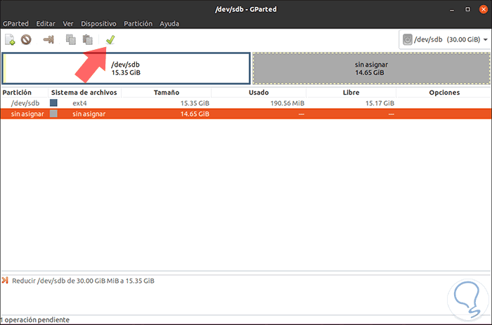492x325 pixels.
Task: Click the pending operation's orange resize icon
Action: (x=5, y=280)
